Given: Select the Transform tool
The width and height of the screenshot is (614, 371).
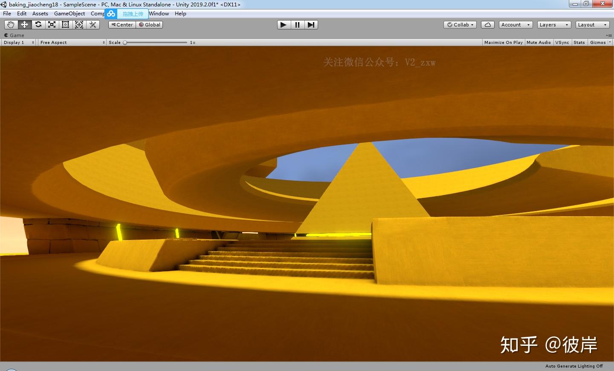Looking at the screenshot, I should coord(79,25).
